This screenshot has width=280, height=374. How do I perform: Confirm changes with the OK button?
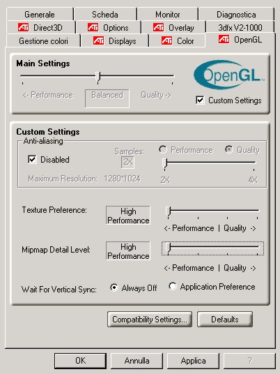81,361
